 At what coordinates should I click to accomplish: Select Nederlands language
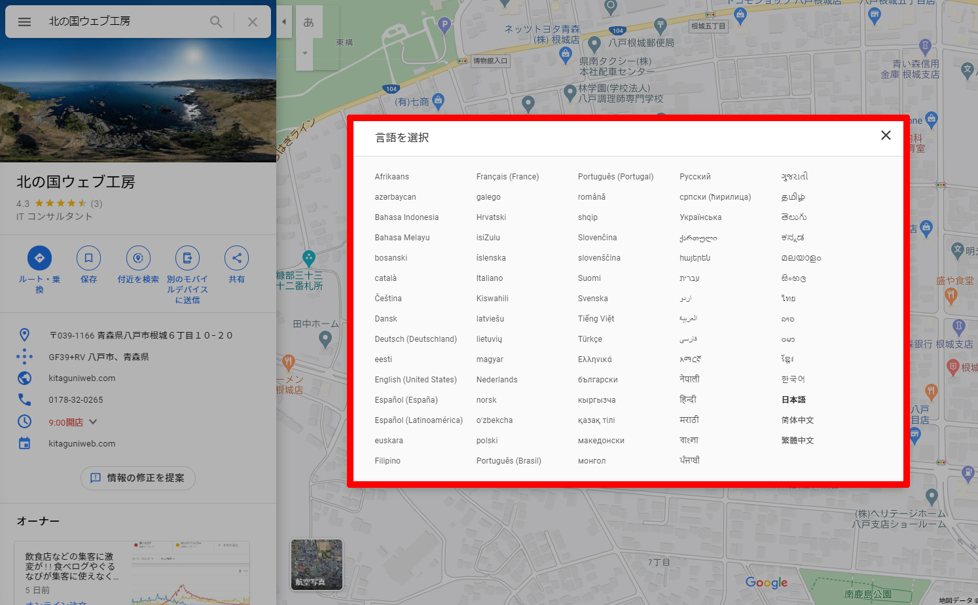(x=497, y=380)
